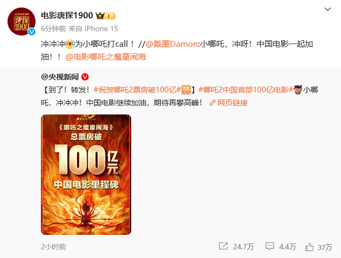Click the 6分钟前 post timestamp
The image size is (341, 258).
tap(53, 28)
